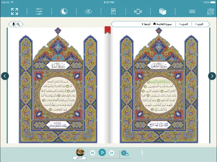The width and height of the screenshot is (217, 162).
Task: Select the الجزء ١ segment
Action: tap(199, 24)
